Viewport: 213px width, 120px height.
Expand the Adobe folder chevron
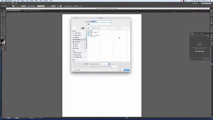[x=99, y=31]
